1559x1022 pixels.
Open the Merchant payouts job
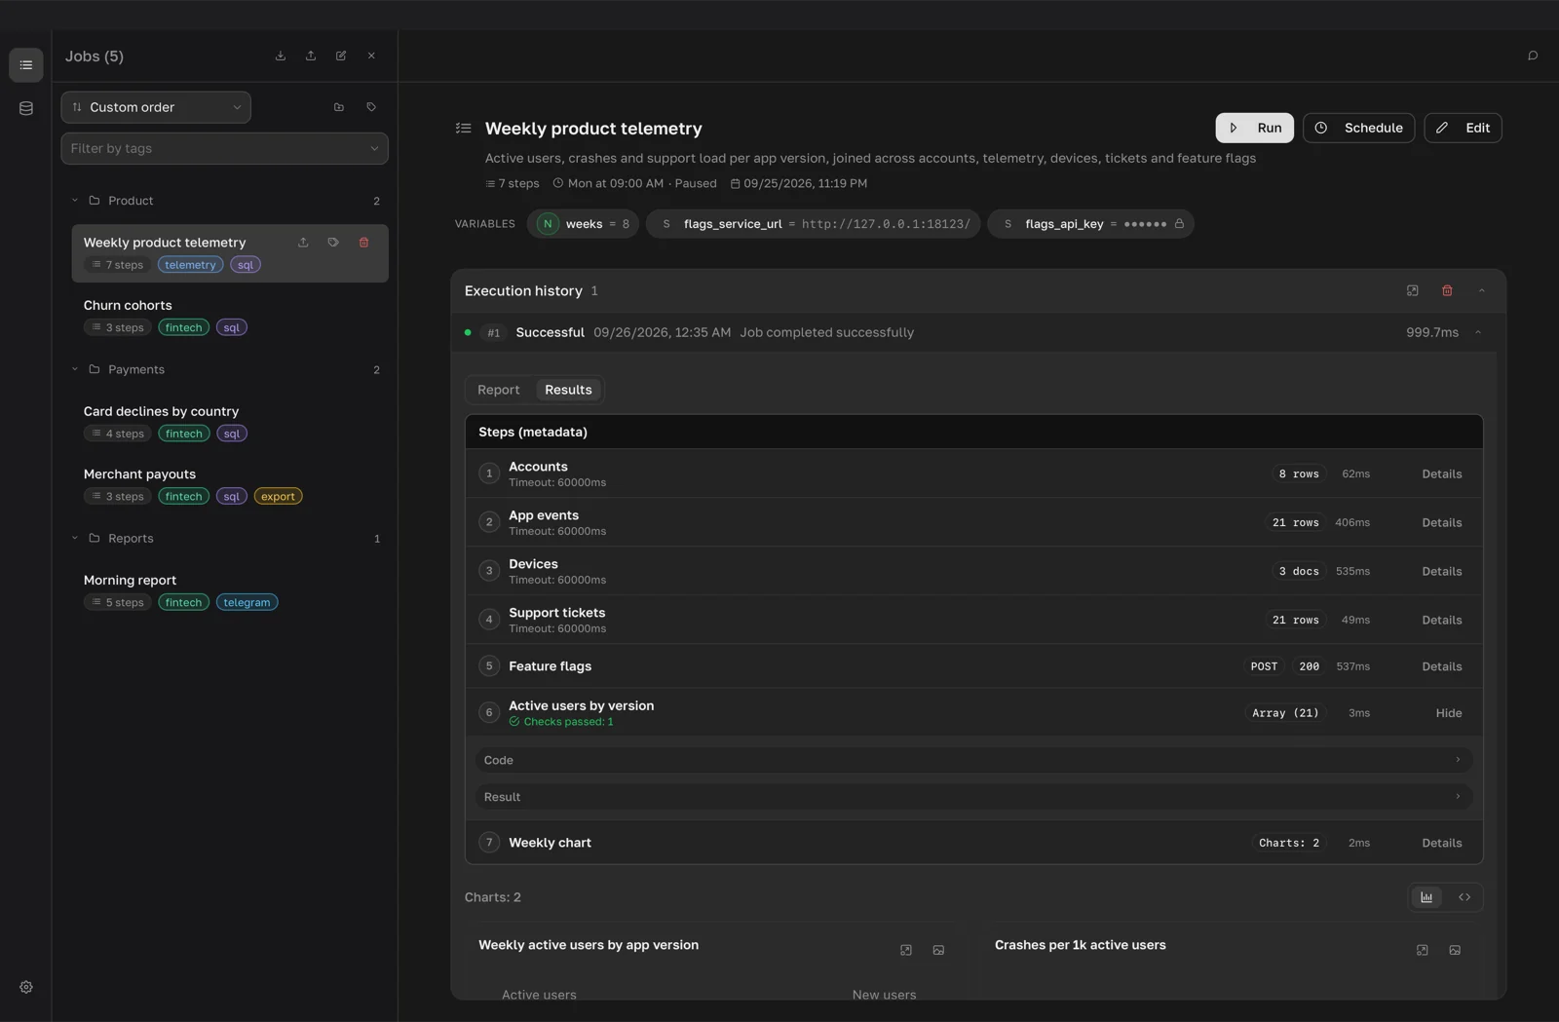click(230, 484)
